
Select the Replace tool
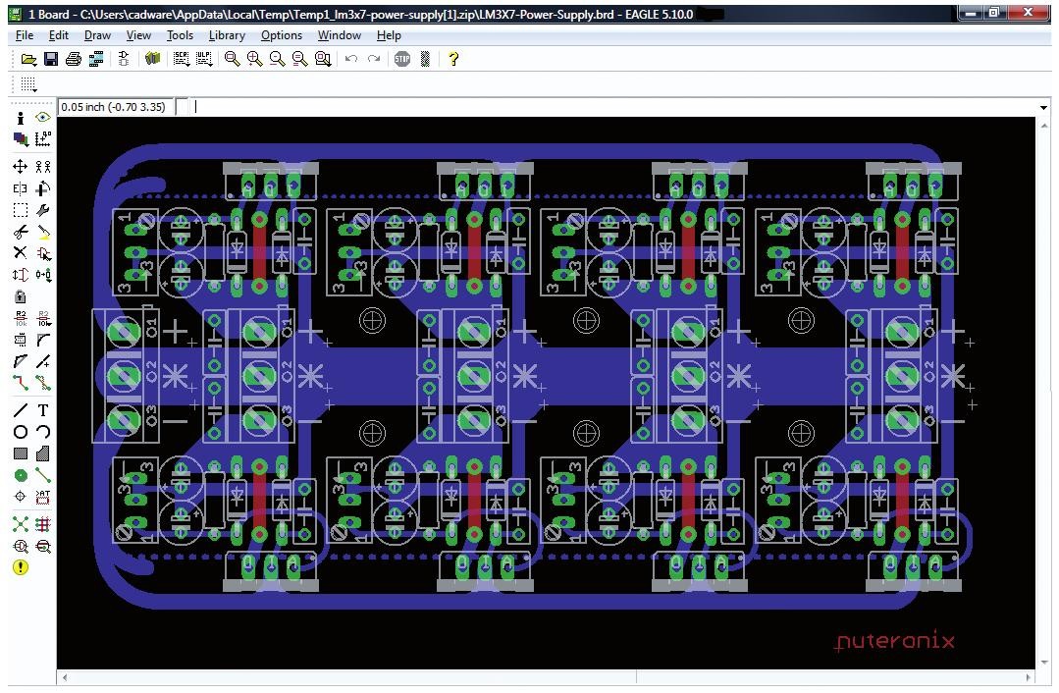point(42,275)
